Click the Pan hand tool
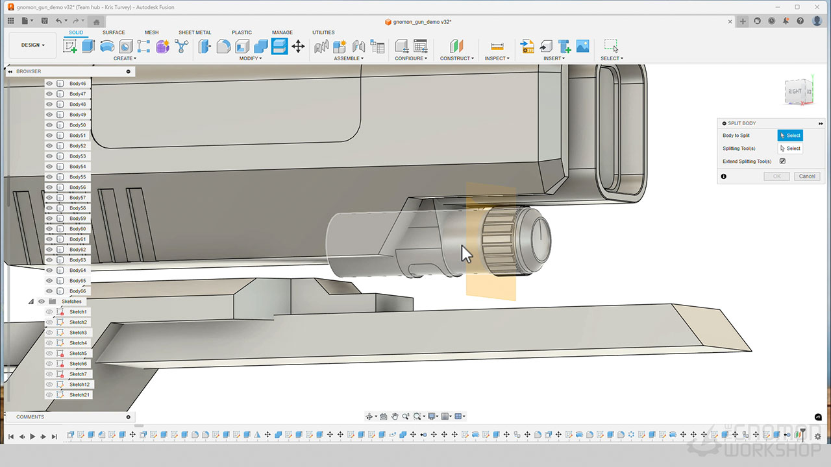 click(x=394, y=416)
